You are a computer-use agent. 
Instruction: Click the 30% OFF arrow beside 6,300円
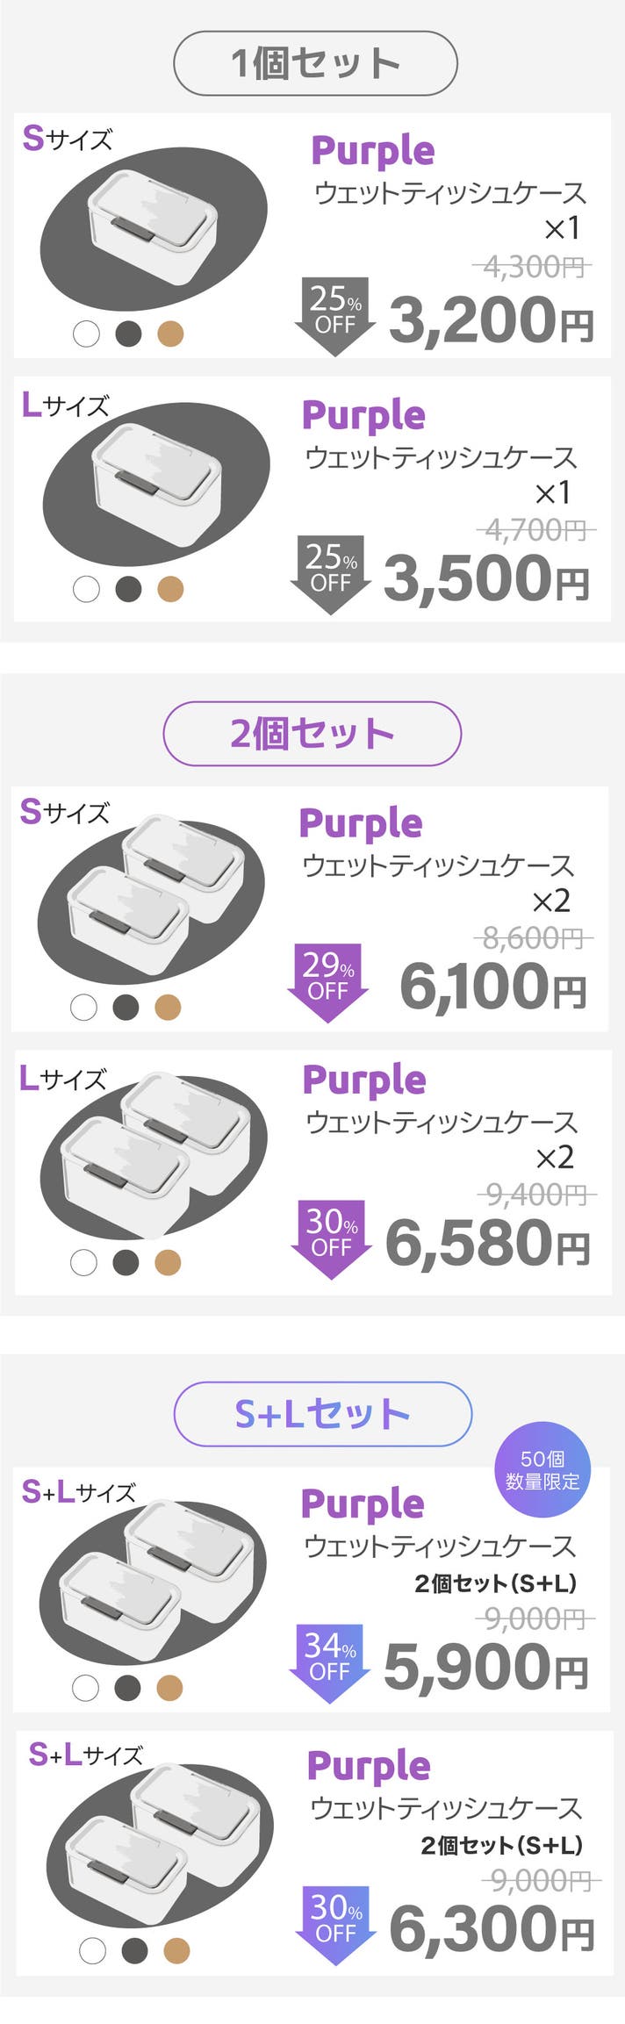(x=335, y=1924)
